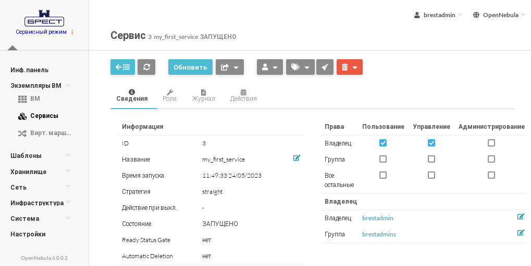Open the BPECT logo home page

(44, 19)
